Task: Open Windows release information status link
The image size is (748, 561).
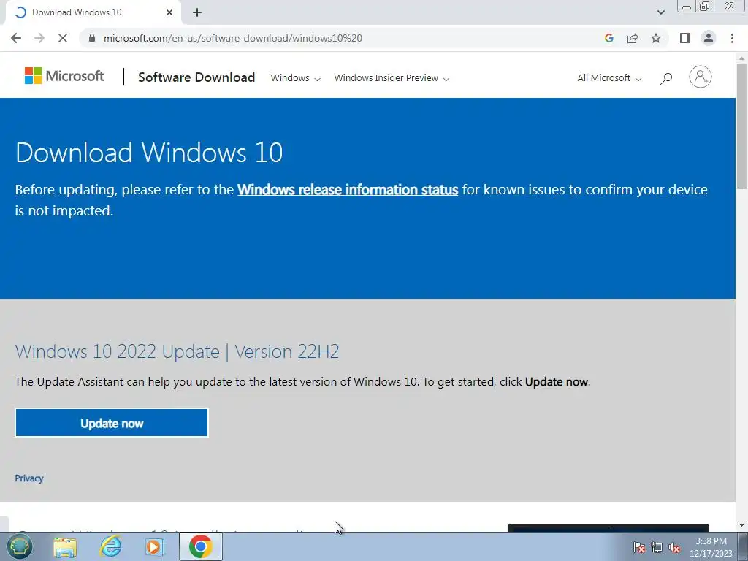Action: click(x=348, y=189)
